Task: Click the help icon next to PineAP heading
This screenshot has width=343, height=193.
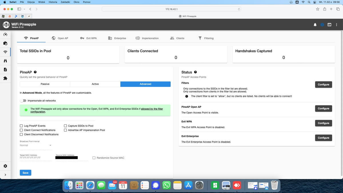Action: coord(35,72)
